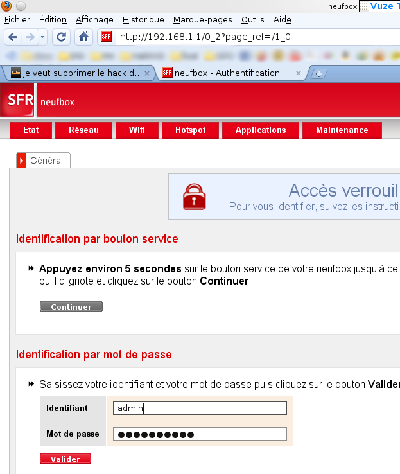The height and width of the screenshot is (474, 400).
Task: Open the Édition menu
Action: tap(53, 20)
